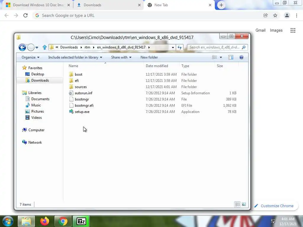
Task: Open the view options dropdown arrow
Action: [221, 57]
